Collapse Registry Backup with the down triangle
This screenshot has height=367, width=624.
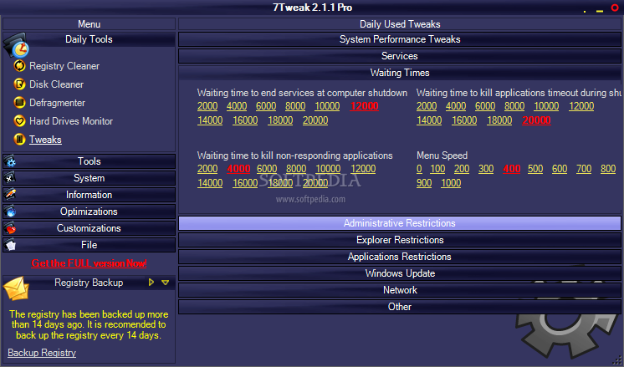pos(165,283)
